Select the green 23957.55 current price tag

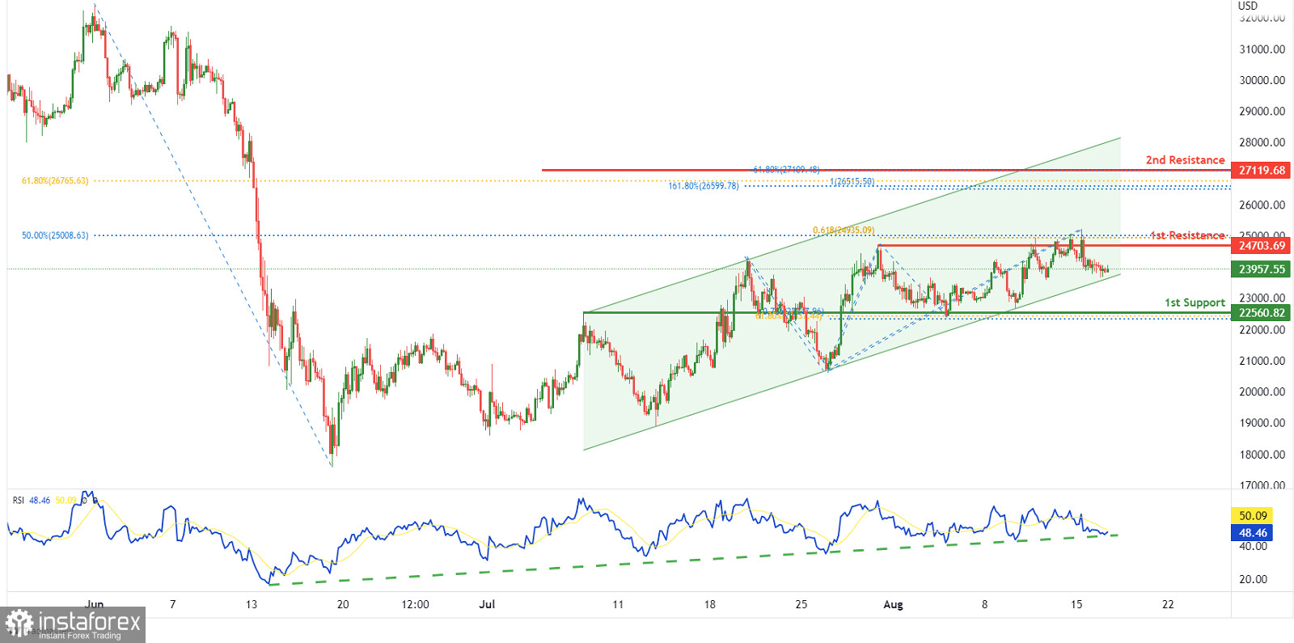(1261, 269)
